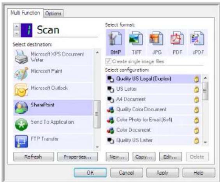The image size is (220, 182).
Task: Click the scan button number display icon
Action: (26, 30)
